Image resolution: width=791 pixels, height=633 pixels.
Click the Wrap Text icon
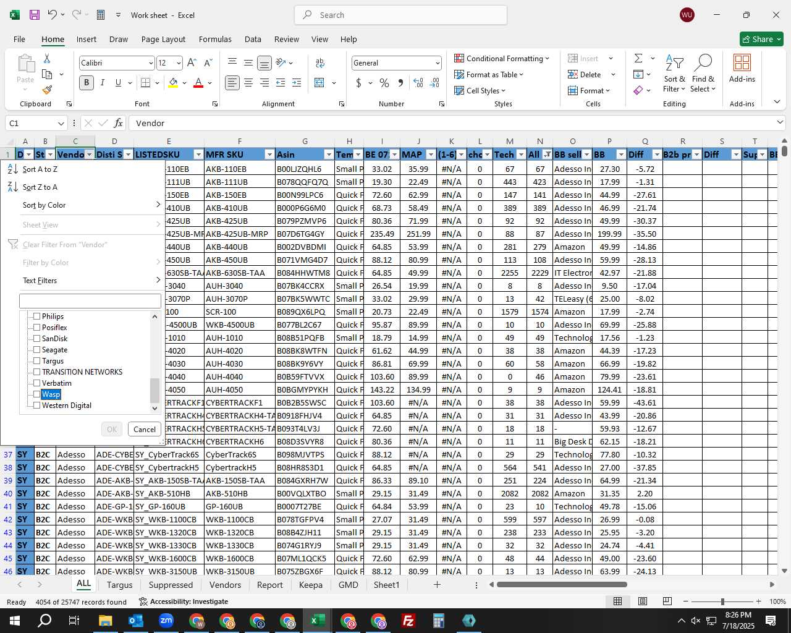pos(320,62)
